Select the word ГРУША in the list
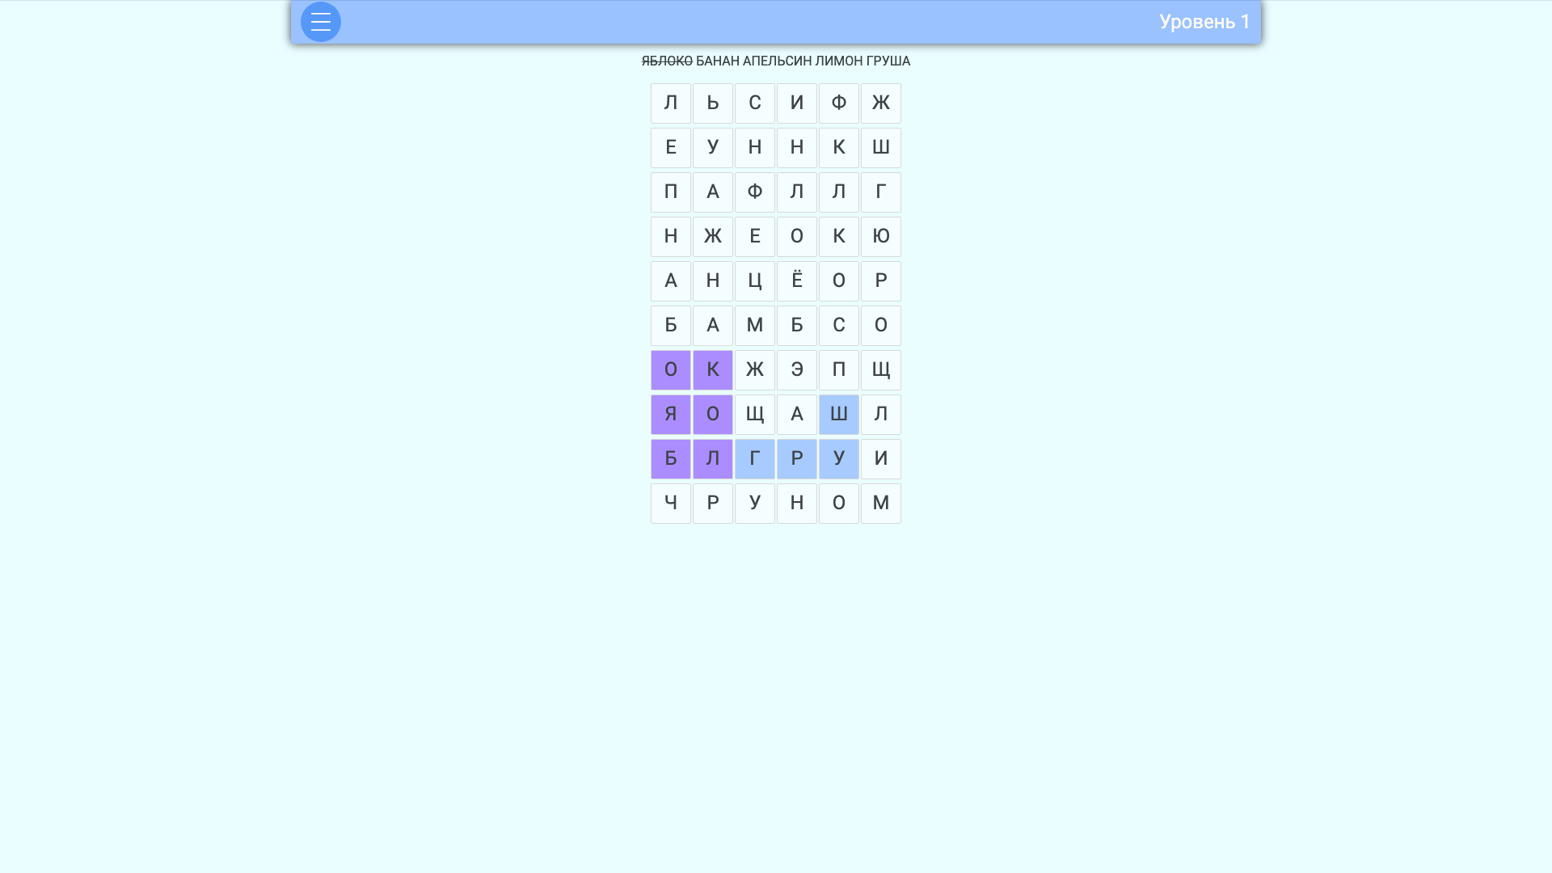Image resolution: width=1552 pixels, height=873 pixels. click(889, 61)
